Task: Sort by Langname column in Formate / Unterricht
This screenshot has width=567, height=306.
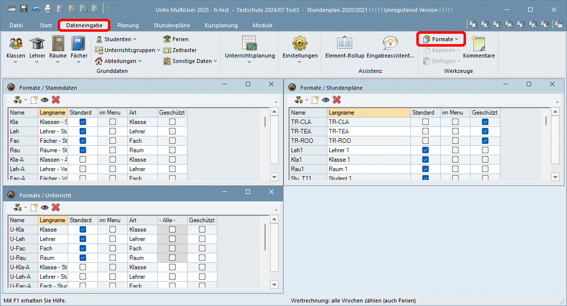Action: (52, 220)
